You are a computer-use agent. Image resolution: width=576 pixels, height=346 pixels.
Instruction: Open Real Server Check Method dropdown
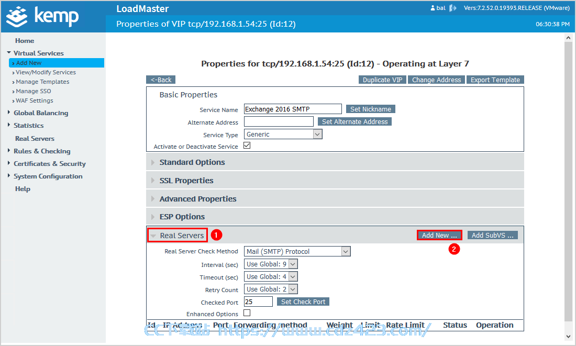click(297, 252)
